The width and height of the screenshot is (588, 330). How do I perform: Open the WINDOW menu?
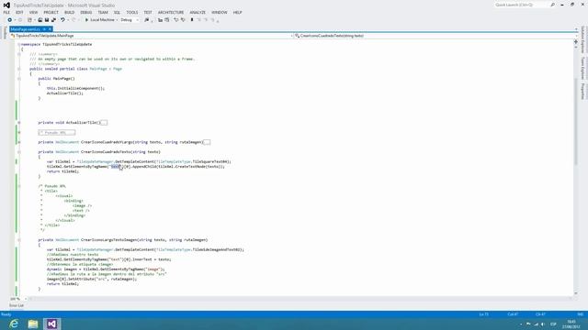(x=220, y=12)
